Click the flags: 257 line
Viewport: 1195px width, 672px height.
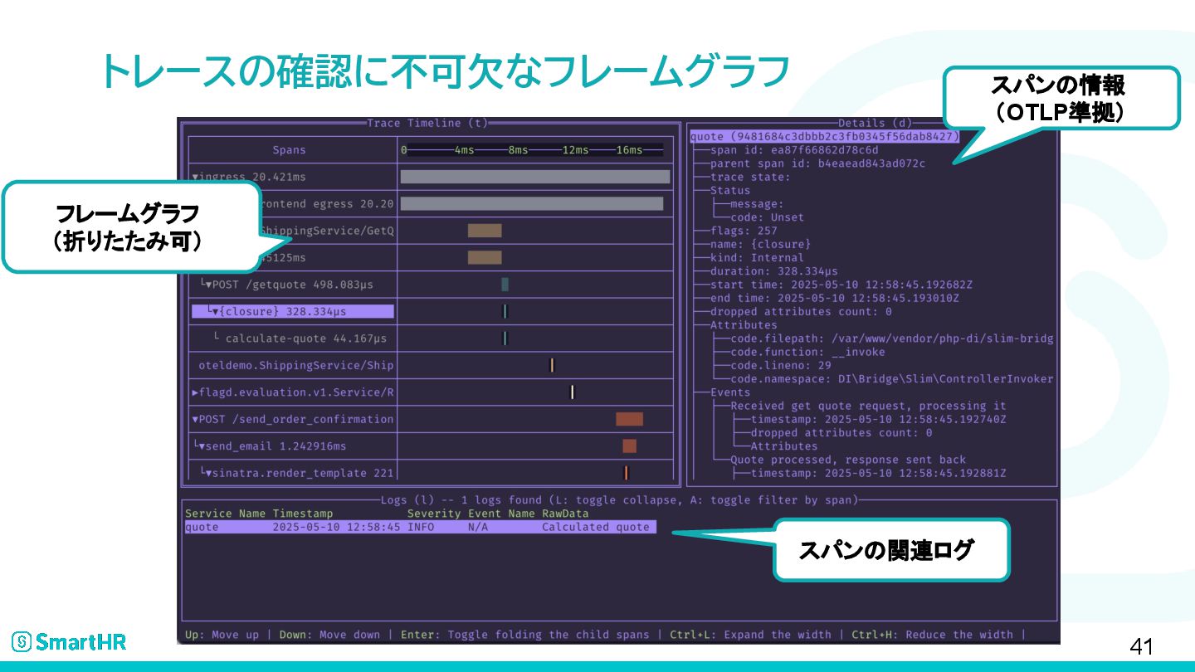744,231
